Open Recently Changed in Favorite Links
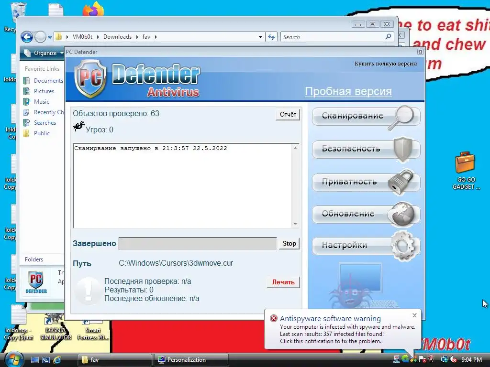This screenshot has height=367, width=490. pos(44,112)
